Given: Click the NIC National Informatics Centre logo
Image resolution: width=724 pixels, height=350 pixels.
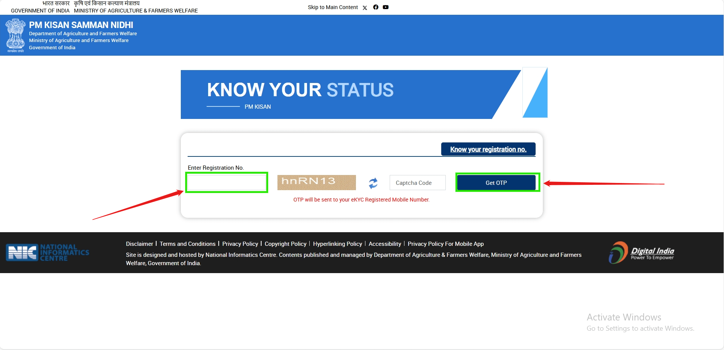Looking at the screenshot, I should pyautogui.click(x=47, y=253).
